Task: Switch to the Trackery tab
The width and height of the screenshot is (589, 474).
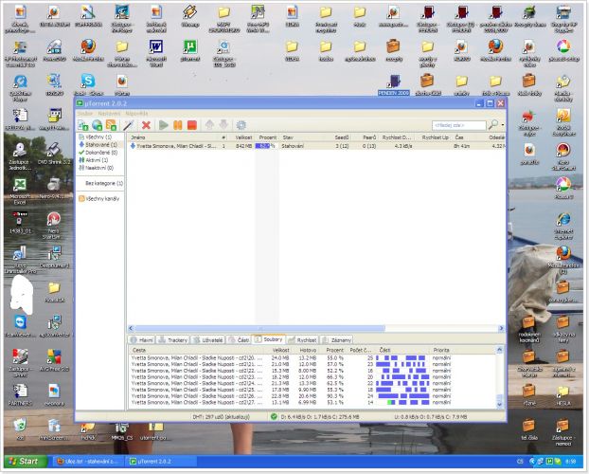Action: coord(172,340)
